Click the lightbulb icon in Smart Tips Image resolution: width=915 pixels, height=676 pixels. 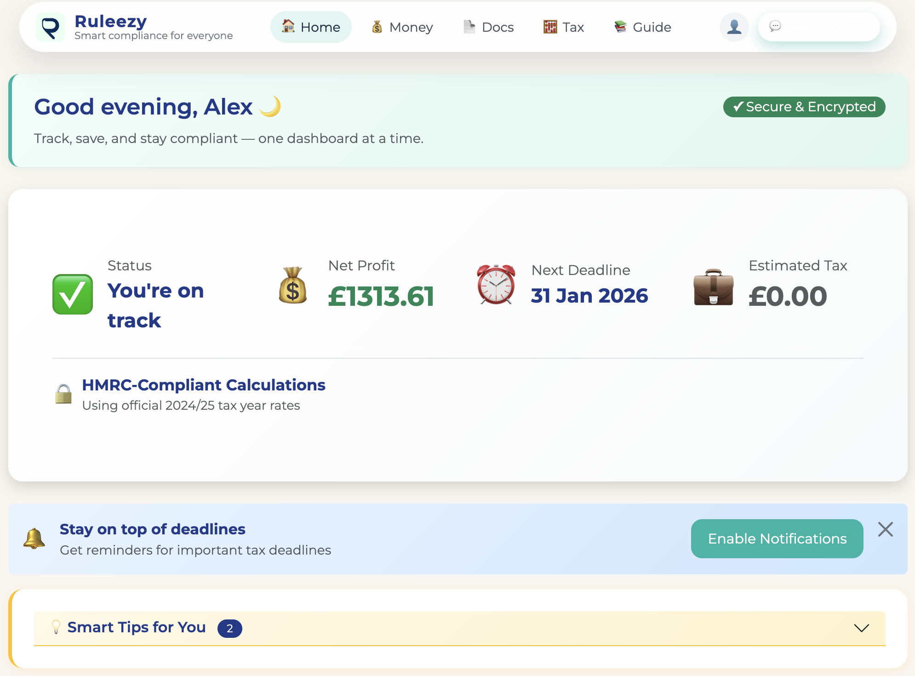57,627
